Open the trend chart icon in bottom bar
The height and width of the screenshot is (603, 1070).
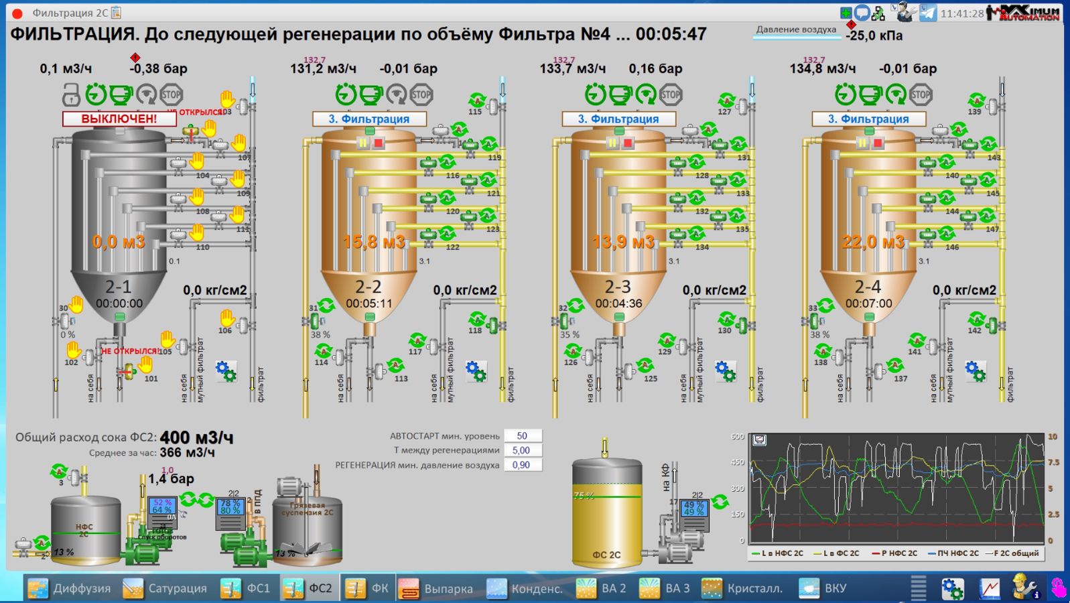[990, 588]
